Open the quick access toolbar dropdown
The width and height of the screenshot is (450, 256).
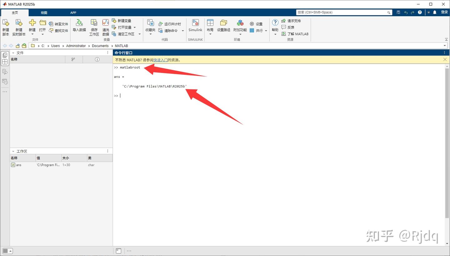point(429,12)
